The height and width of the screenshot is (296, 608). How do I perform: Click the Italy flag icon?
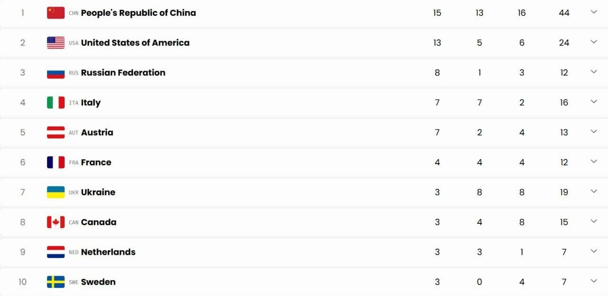click(x=56, y=102)
